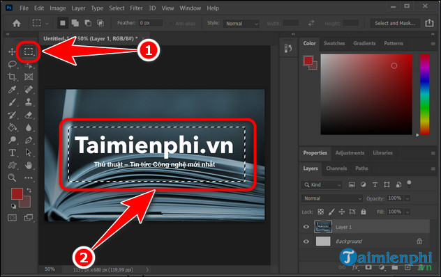Click the Select and Mask button

[395, 23]
